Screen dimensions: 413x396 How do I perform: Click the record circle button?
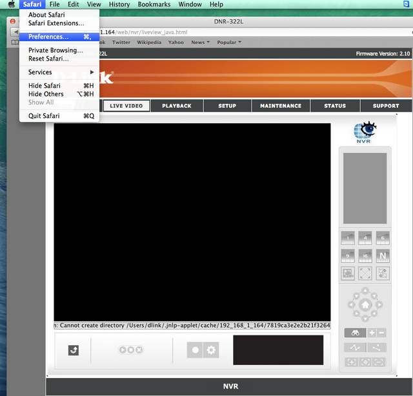click(195, 350)
